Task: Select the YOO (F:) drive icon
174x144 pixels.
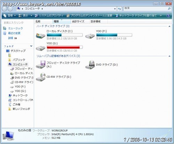Action: click(x=90, y=36)
